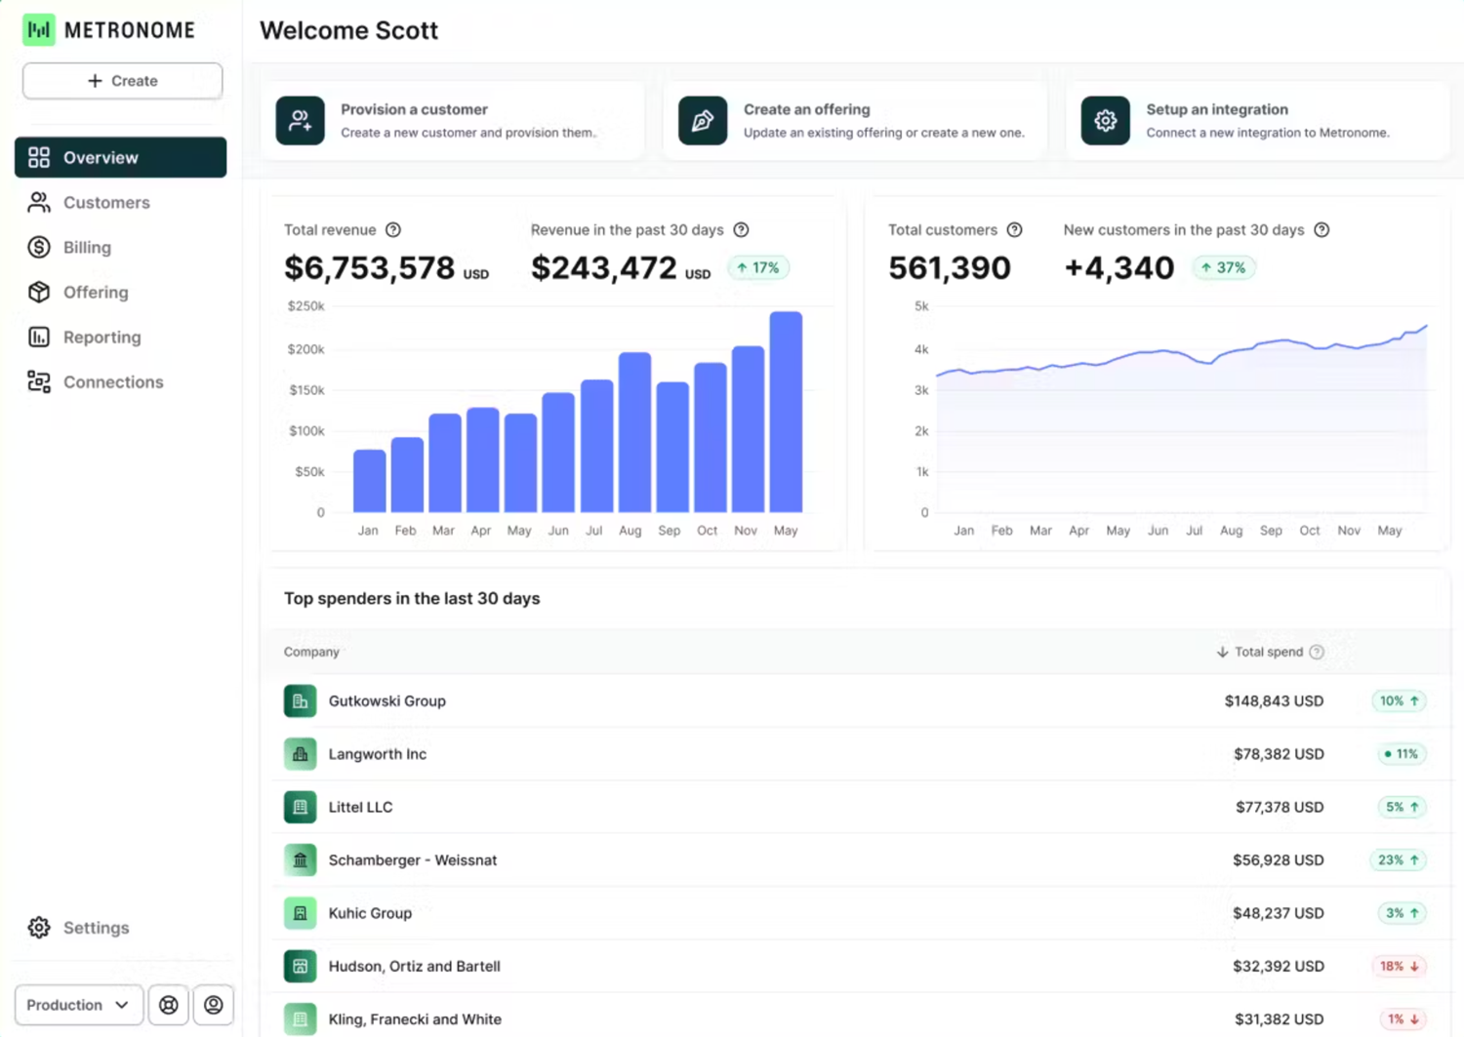This screenshot has height=1037, width=1464.
Task: Click the 17% revenue growth badge
Action: (758, 267)
